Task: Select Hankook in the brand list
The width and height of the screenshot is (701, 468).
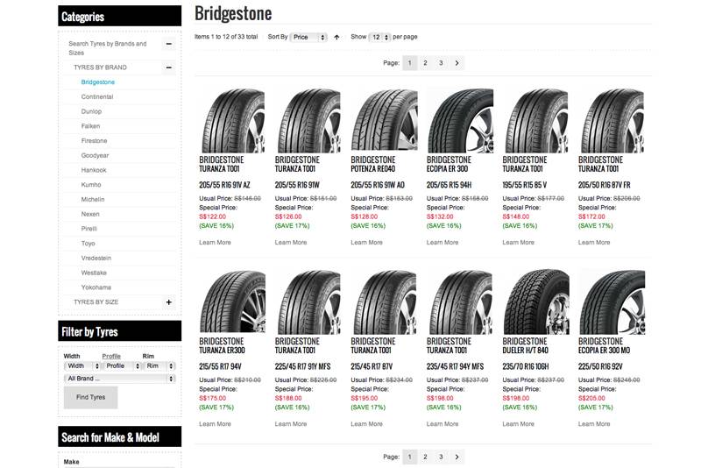Action: 94,170
